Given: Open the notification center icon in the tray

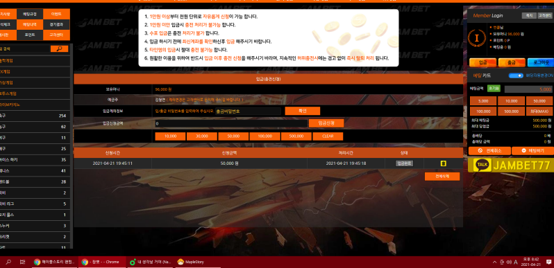Looking at the screenshot, I should (x=548, y=262).
